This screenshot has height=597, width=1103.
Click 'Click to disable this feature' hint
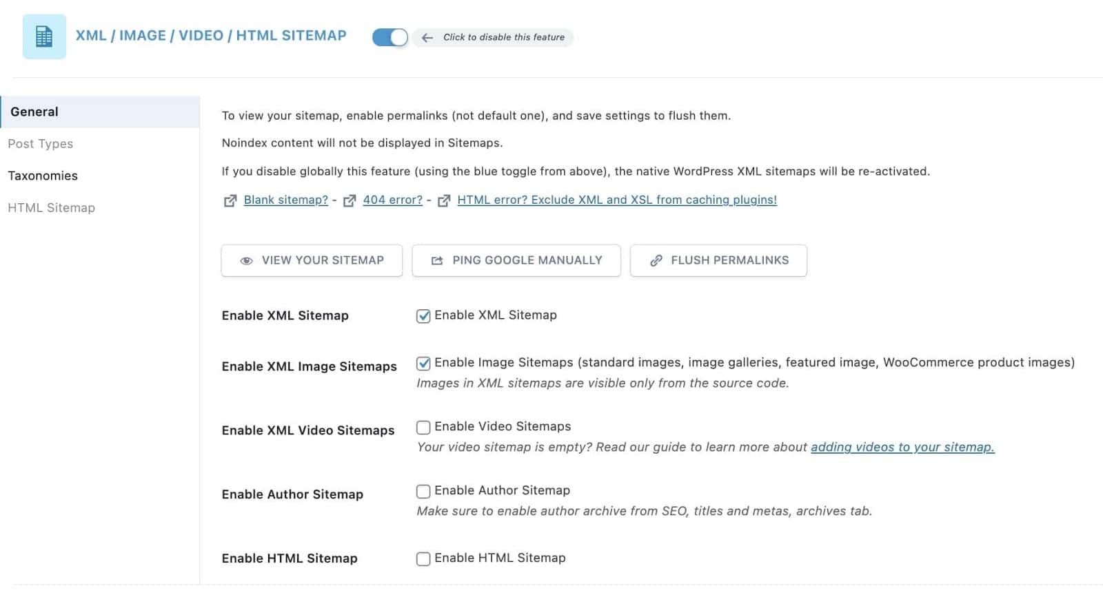click(x=504, y=37)
